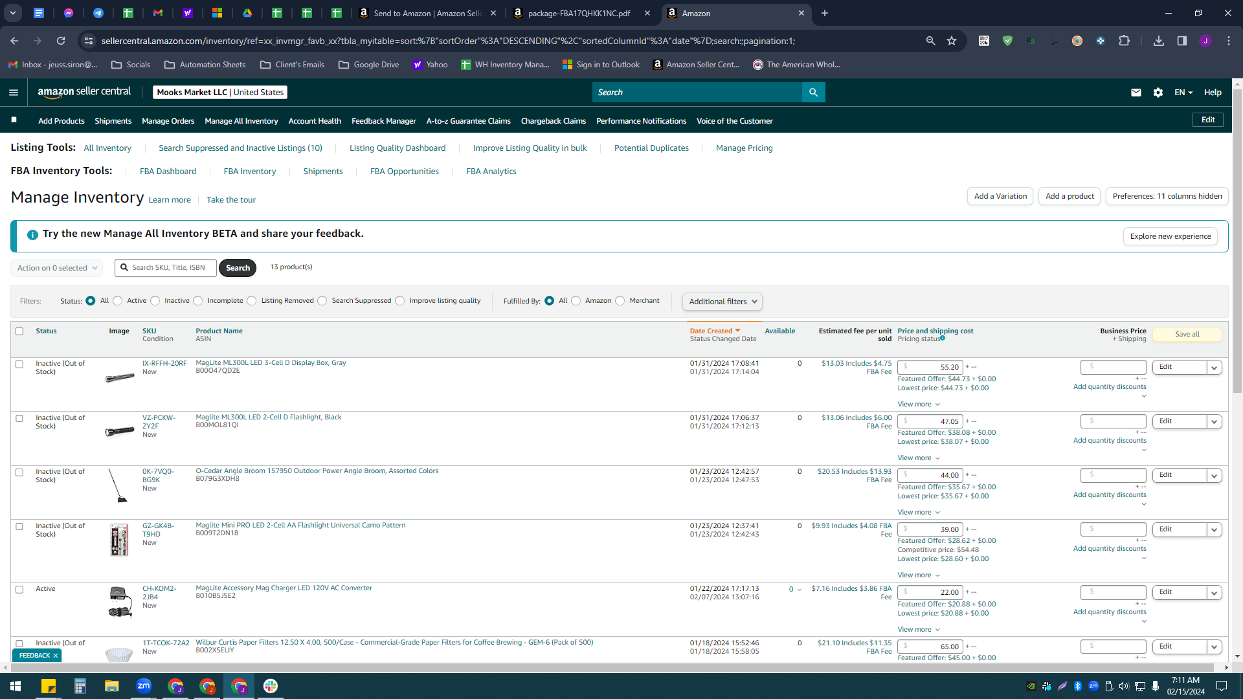The image size is (1243, 699).
Task: Select the checkbox for the O-Cedar Angle Broom row
Action: (19, 472)
